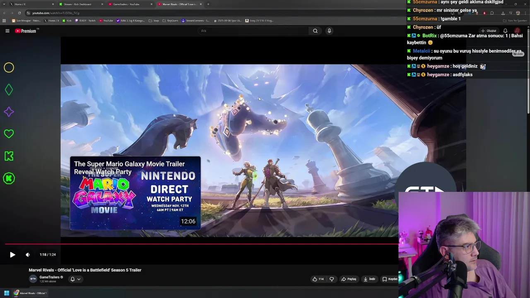
Task: Click site info icon in address bar
Action: point(28,13)
